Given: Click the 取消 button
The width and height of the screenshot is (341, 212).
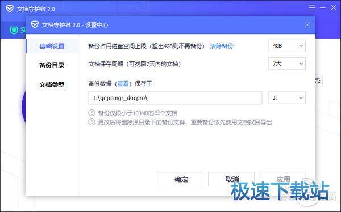Looking at the screenshot, I should click(231, 179).
